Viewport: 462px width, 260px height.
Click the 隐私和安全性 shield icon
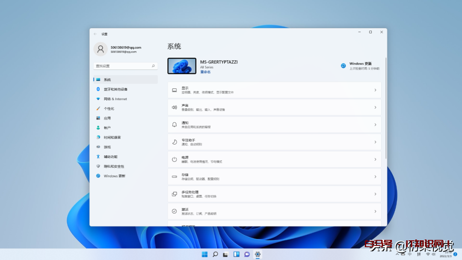(x=98, y=166)
